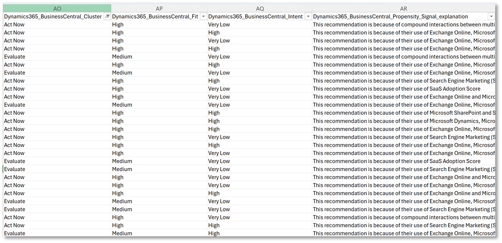Select column AR by its header

pos(403,8)
